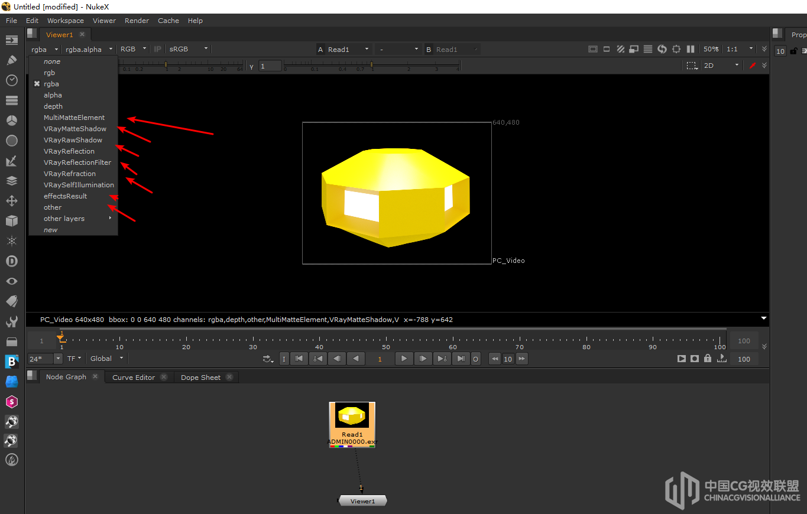Image resolution: width=807 pixels, height=514 pixels.
Task: Toggle the timeline lock padlock icon
Action: point(708,359)
